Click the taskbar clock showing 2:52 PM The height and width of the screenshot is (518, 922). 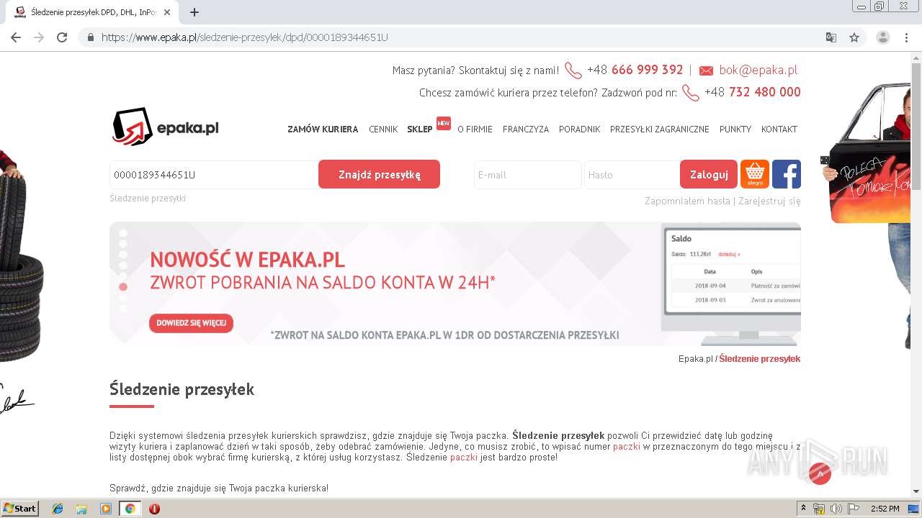tap(885, 509)
